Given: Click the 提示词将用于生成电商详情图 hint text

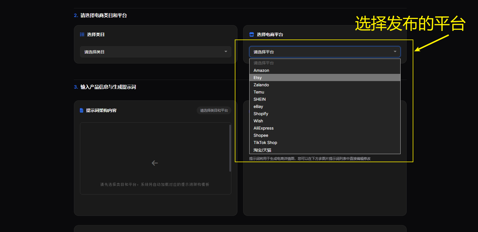Looking at the screenshot, I should [310, 158].
